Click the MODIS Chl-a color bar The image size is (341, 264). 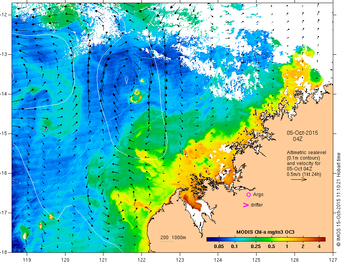pos(266,240)
